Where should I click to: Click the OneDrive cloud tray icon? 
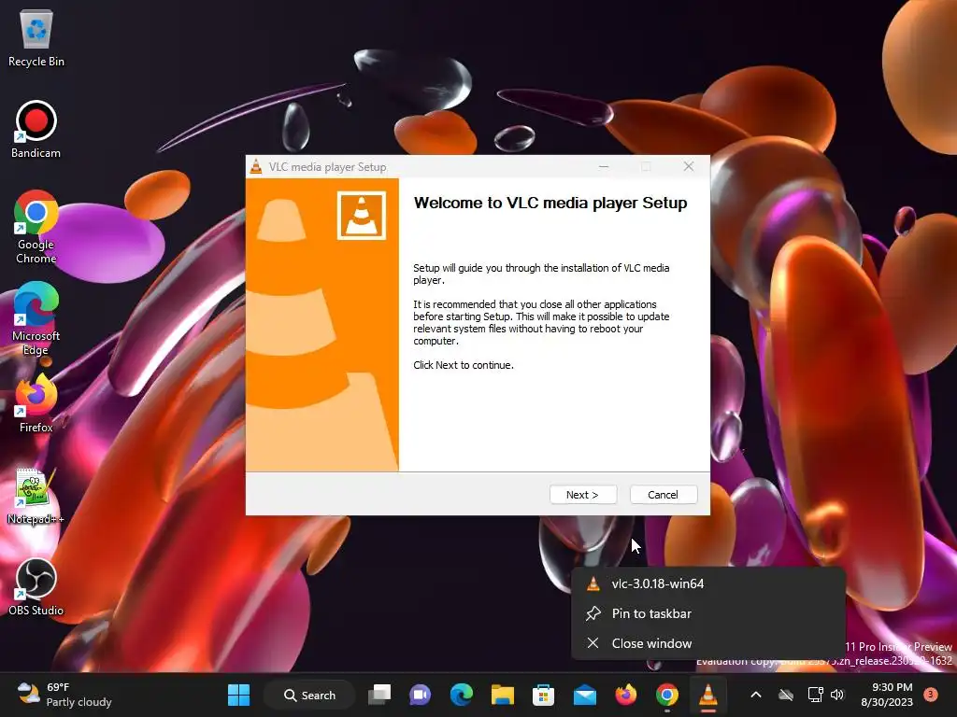786,695
